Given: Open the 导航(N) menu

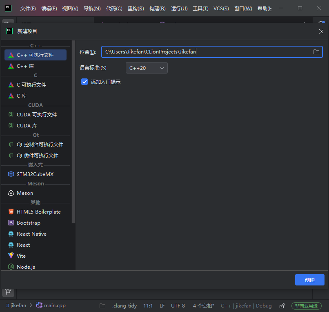Looking at the screenshot, I should (x=92, y=9).
